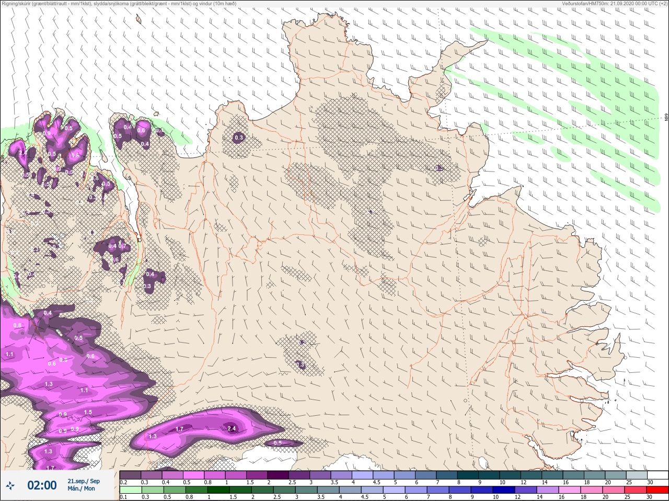Click the '0.1' label in lower legend

pos(123,497)
